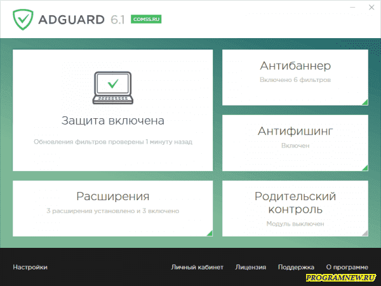Click the green corner triangle on Антибаннер tile

(x=365, y=102)
